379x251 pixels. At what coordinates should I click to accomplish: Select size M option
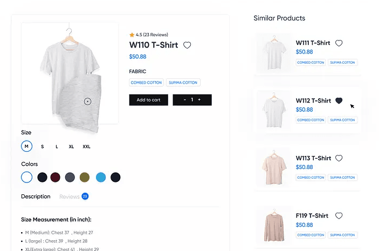coord(27,146)
